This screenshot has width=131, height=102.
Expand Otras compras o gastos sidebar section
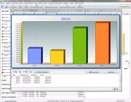pos(10,93)
